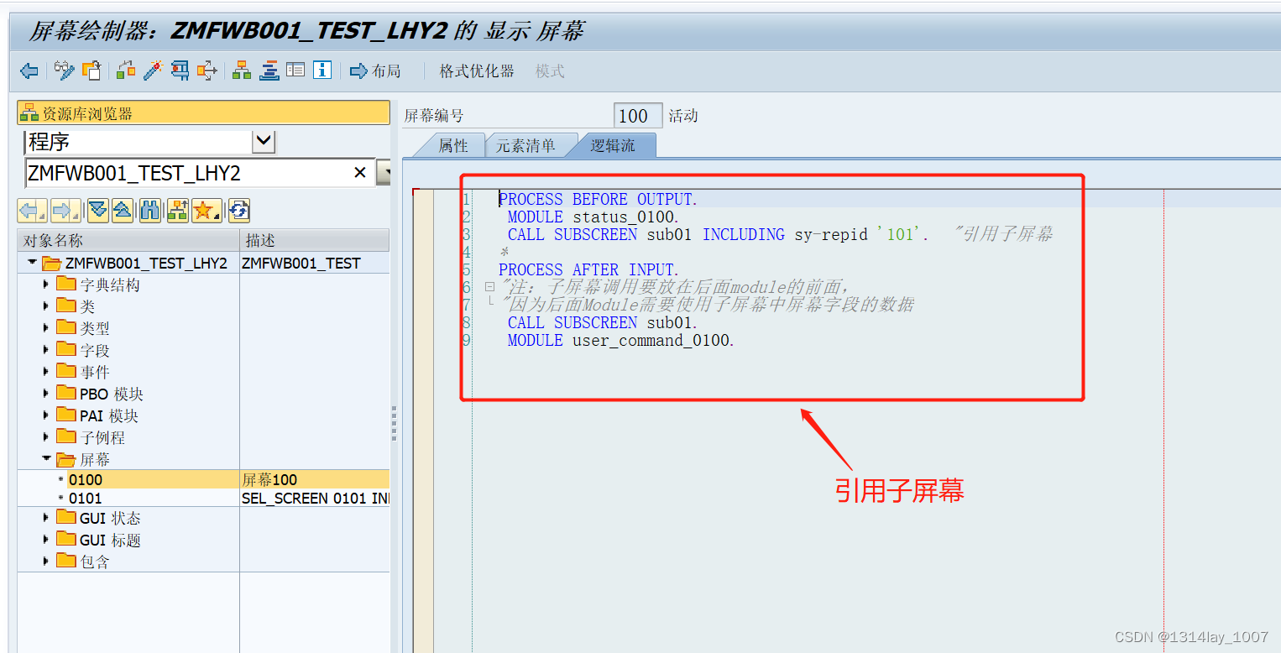The width and height of the screenshot is (1281, 653).
Task: Click the 格式优化器 button
Action: click(x=477, y=71)
